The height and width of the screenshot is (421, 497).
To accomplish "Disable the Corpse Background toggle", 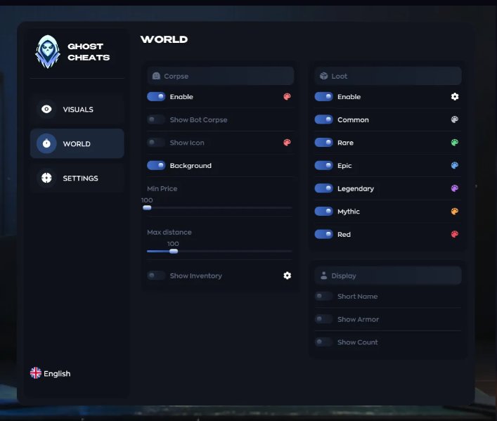I will [156, 165].
